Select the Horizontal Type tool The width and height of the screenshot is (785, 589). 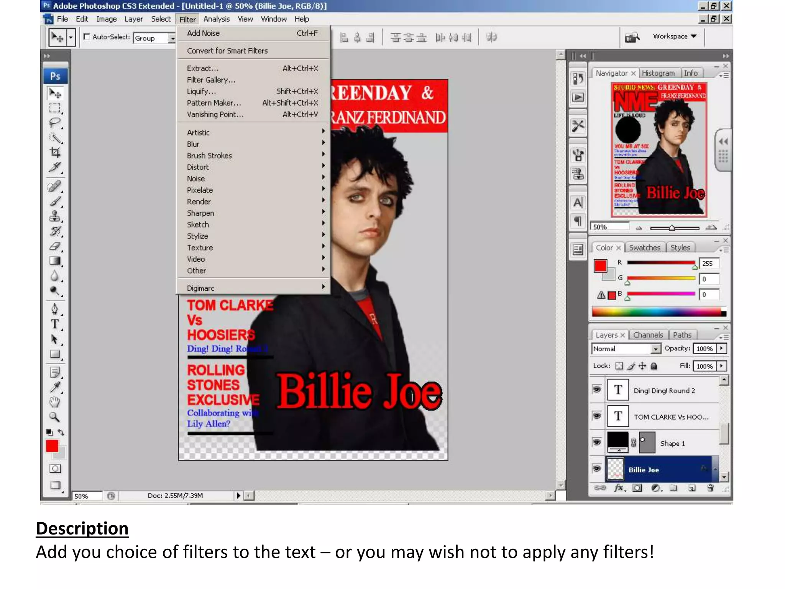[x=55, y=324]
